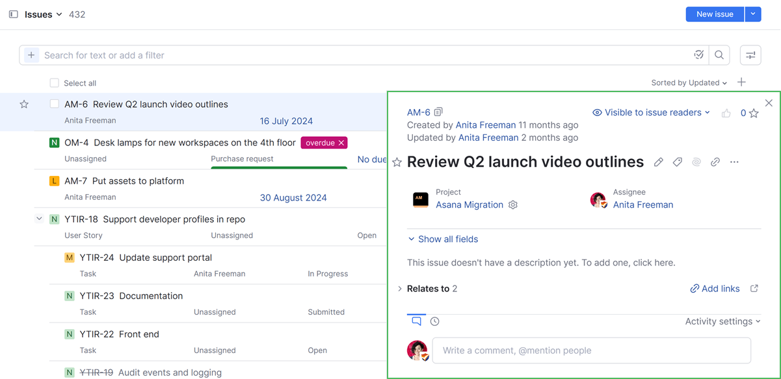Open the edit pencil icon for the issue title
Viewport: 781px width, 379px height.
coord(659,162)
